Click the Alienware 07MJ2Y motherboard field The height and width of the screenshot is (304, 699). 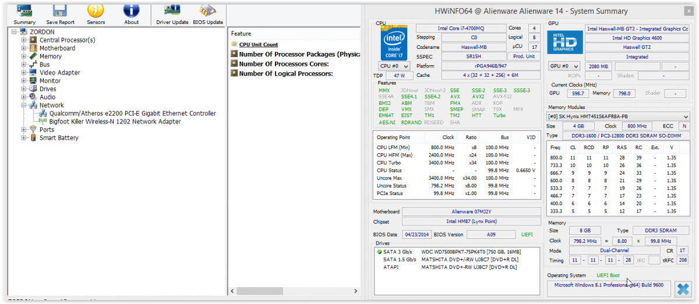tap(470, 212)
